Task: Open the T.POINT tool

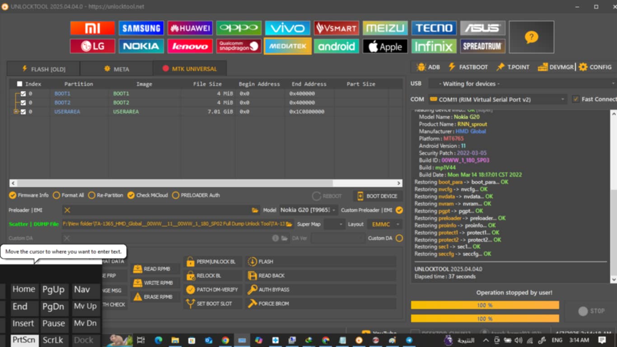Action: (x=513, y=67)
